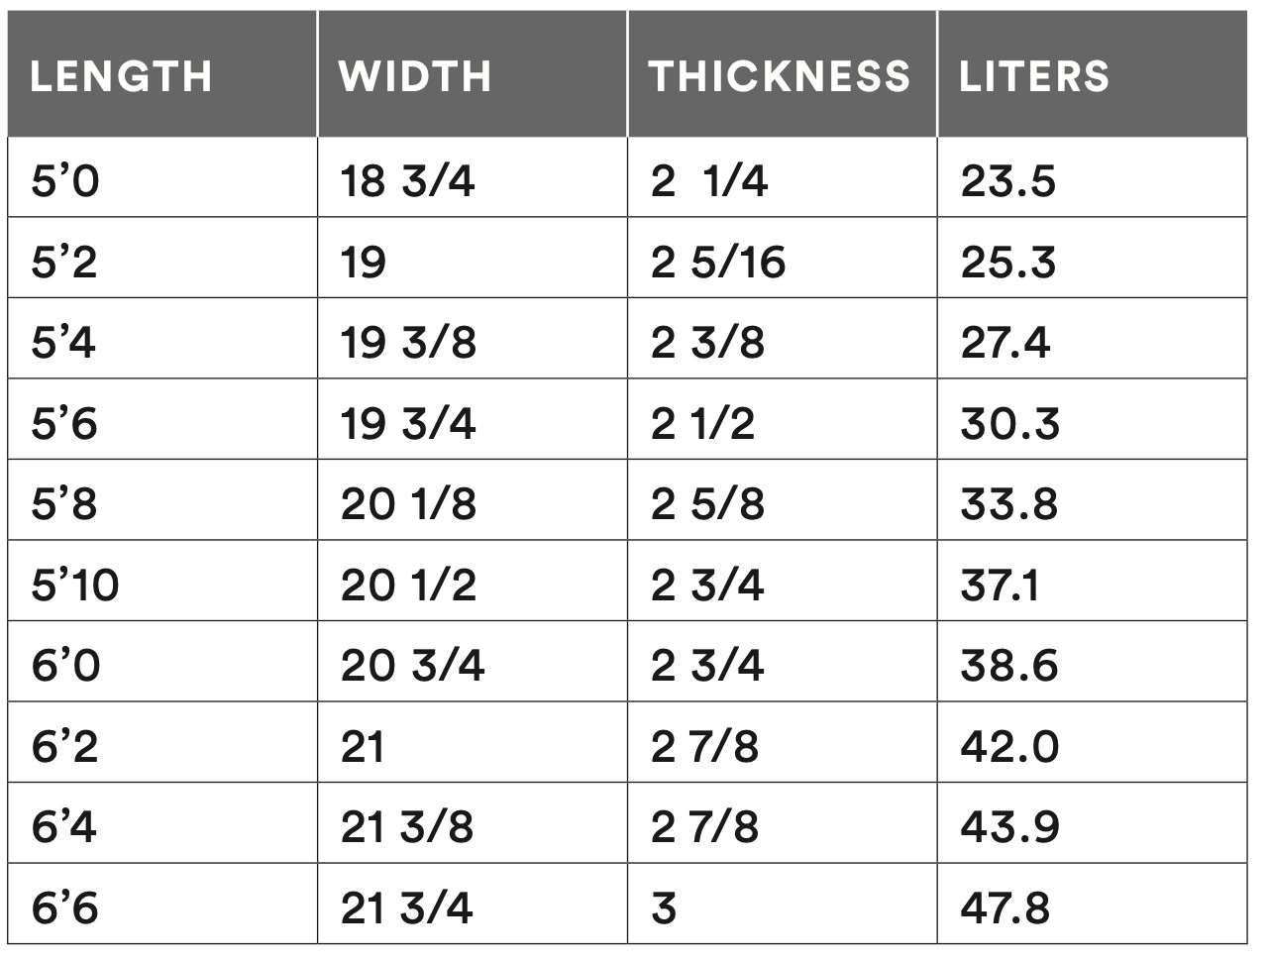Image resolution: width=1268 pixels, height=961 pixels.
Task: Click the LITERS column header
Action: coord(1093,74)
